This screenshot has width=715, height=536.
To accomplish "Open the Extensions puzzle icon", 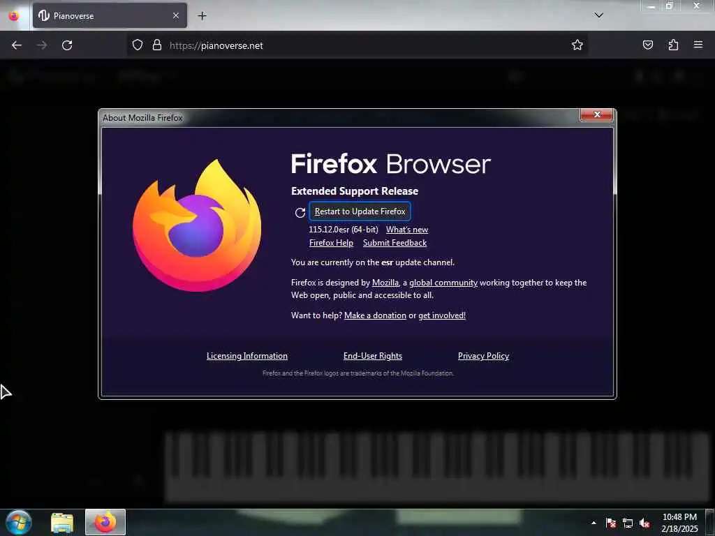I will 673,45.
